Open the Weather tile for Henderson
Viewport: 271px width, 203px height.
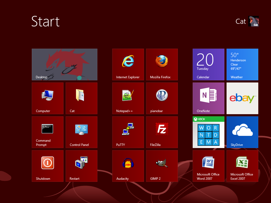(242, 64)
